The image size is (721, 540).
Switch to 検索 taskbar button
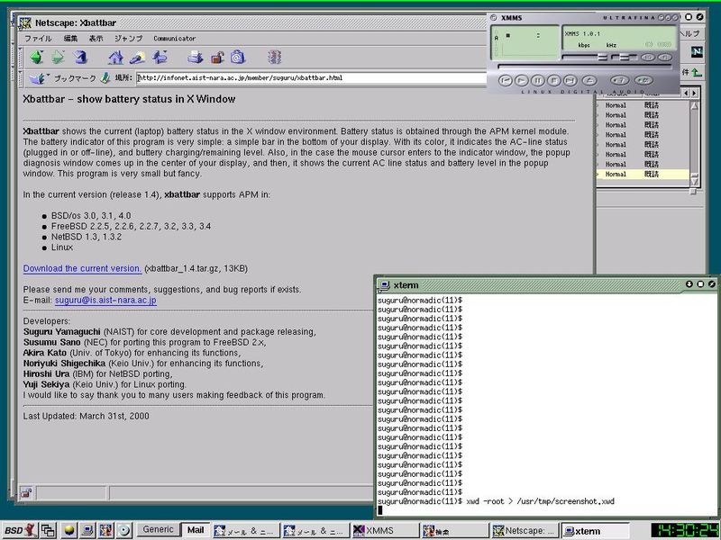coord(454,531)
